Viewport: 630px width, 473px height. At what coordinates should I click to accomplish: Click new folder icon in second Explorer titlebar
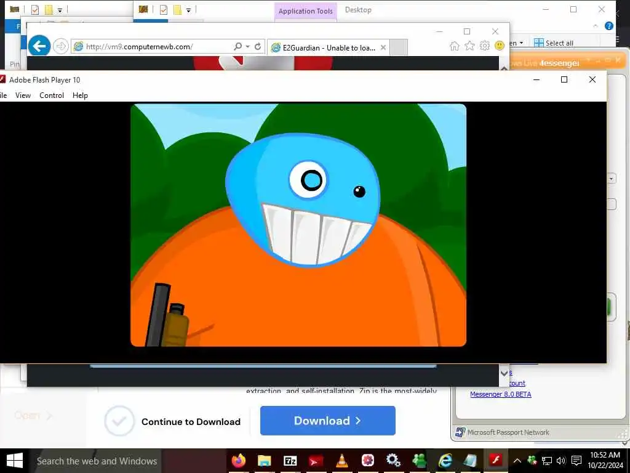click(177, 10)
